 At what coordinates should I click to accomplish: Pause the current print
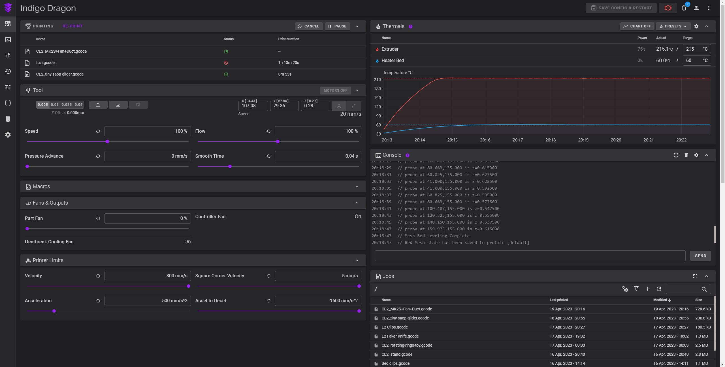pos(337,26)
